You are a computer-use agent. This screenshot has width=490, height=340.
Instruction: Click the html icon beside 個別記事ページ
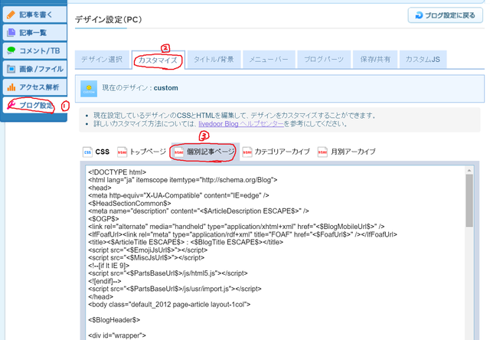178,152
